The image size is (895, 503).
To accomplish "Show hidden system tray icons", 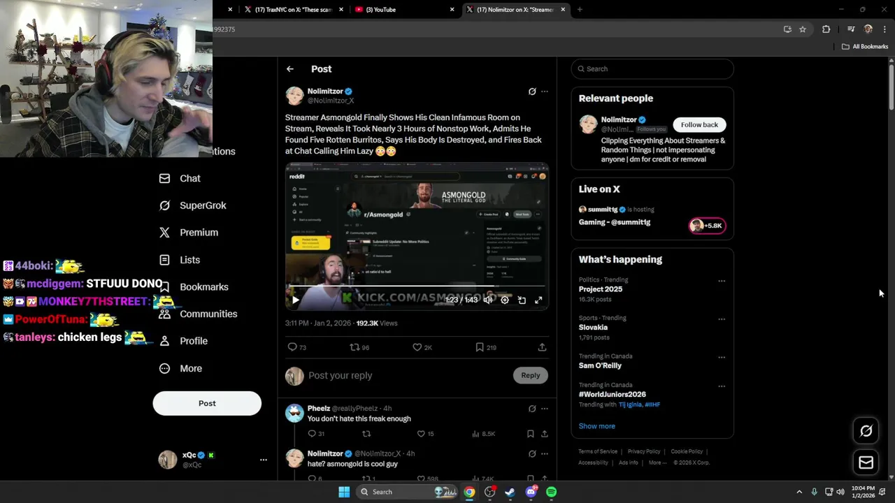I will coord(799,492).
